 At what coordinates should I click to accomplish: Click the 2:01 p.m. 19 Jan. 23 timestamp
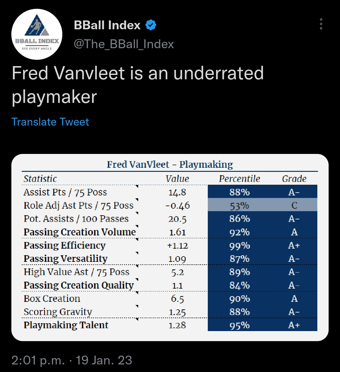(72, 360)
